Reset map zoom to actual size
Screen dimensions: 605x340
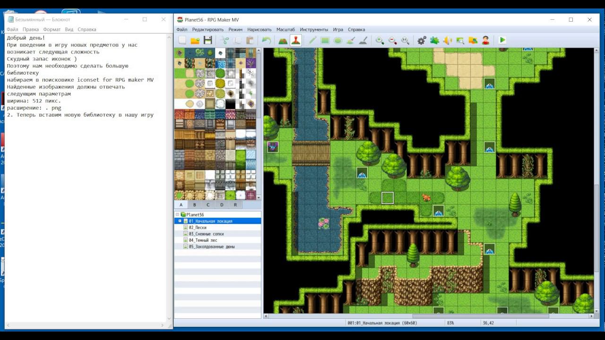coord(406,41)
